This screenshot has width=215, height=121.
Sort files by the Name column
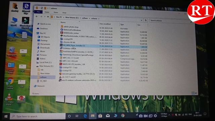click(63, 22)
